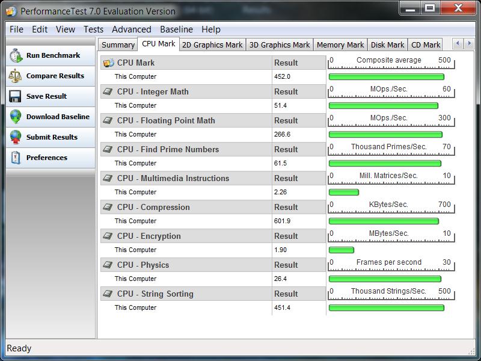
Task: Click the Integer Math result 51.4
Action: (x=280, y=105)
